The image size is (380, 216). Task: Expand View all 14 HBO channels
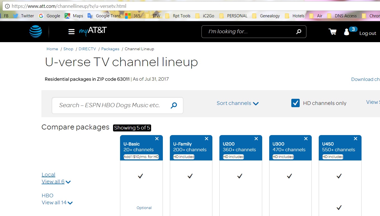[57, 202]
